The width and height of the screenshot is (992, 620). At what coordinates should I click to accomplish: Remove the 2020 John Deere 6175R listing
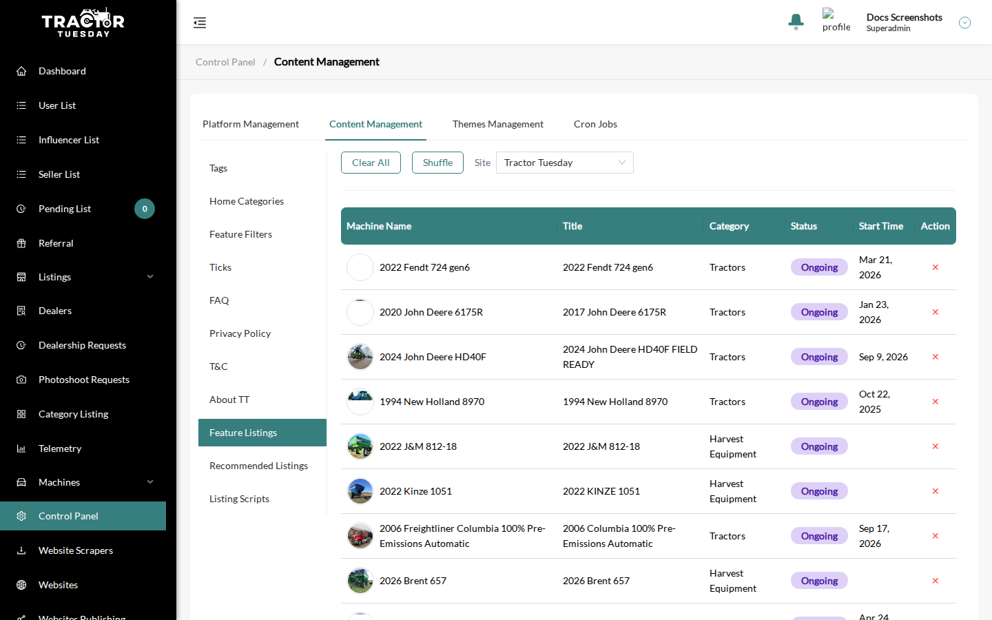click(x=935, y=312)
